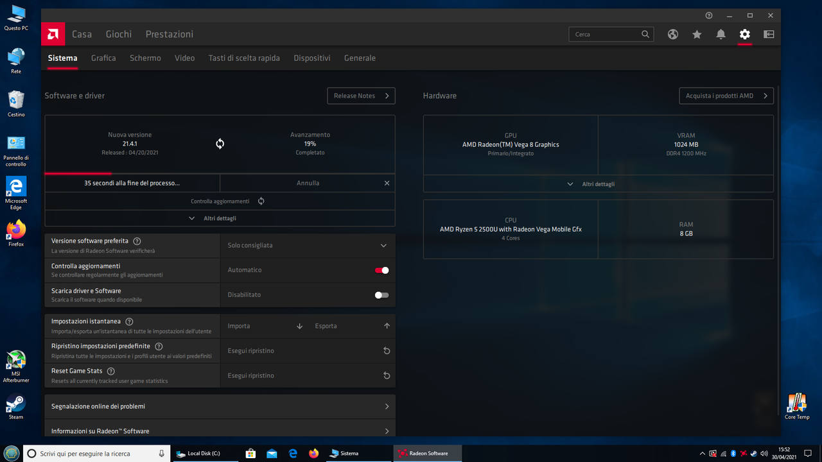Open Questo PC desktop icon

[x=16, y=18]
